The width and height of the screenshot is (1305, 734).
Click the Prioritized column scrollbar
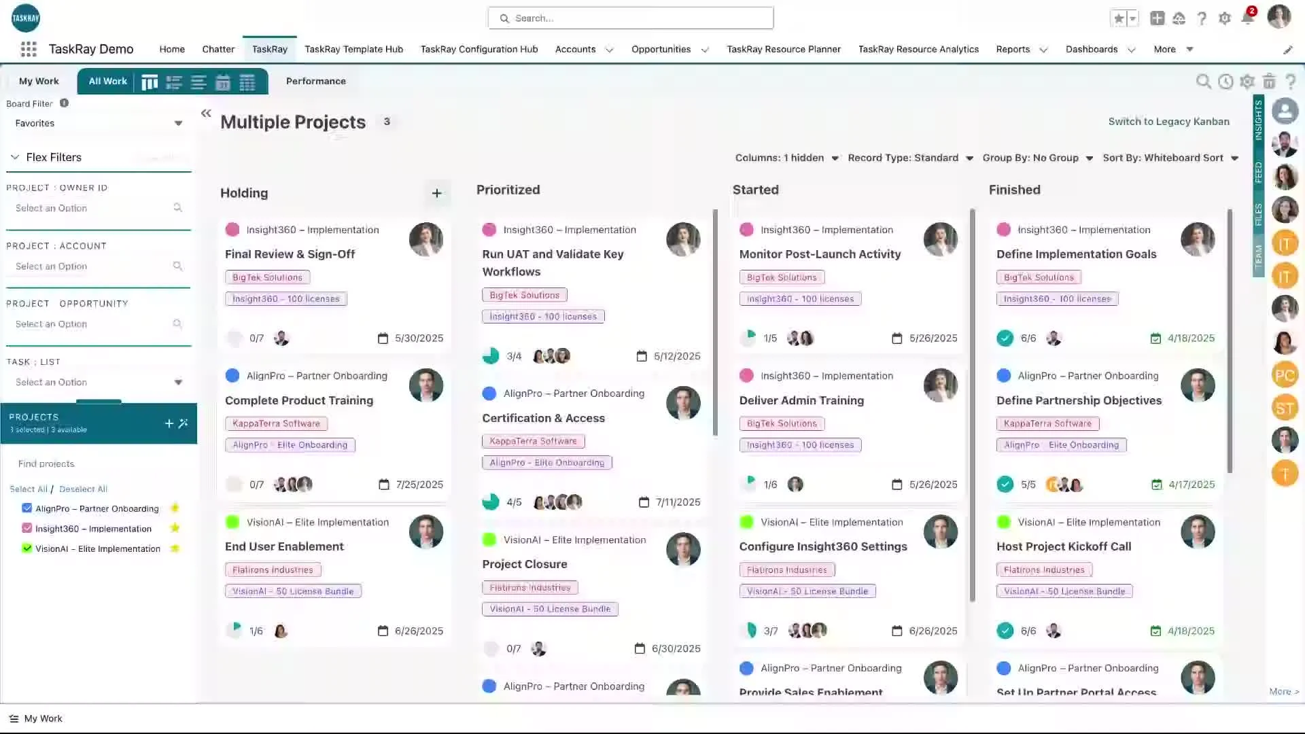coord(715,323)
